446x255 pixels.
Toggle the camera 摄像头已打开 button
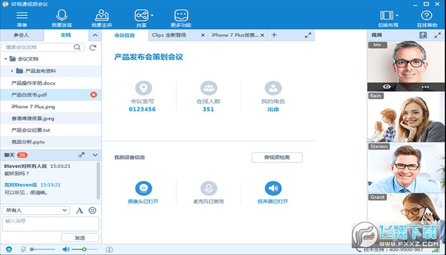(144, 188)
